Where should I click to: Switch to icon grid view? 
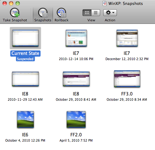87,13
